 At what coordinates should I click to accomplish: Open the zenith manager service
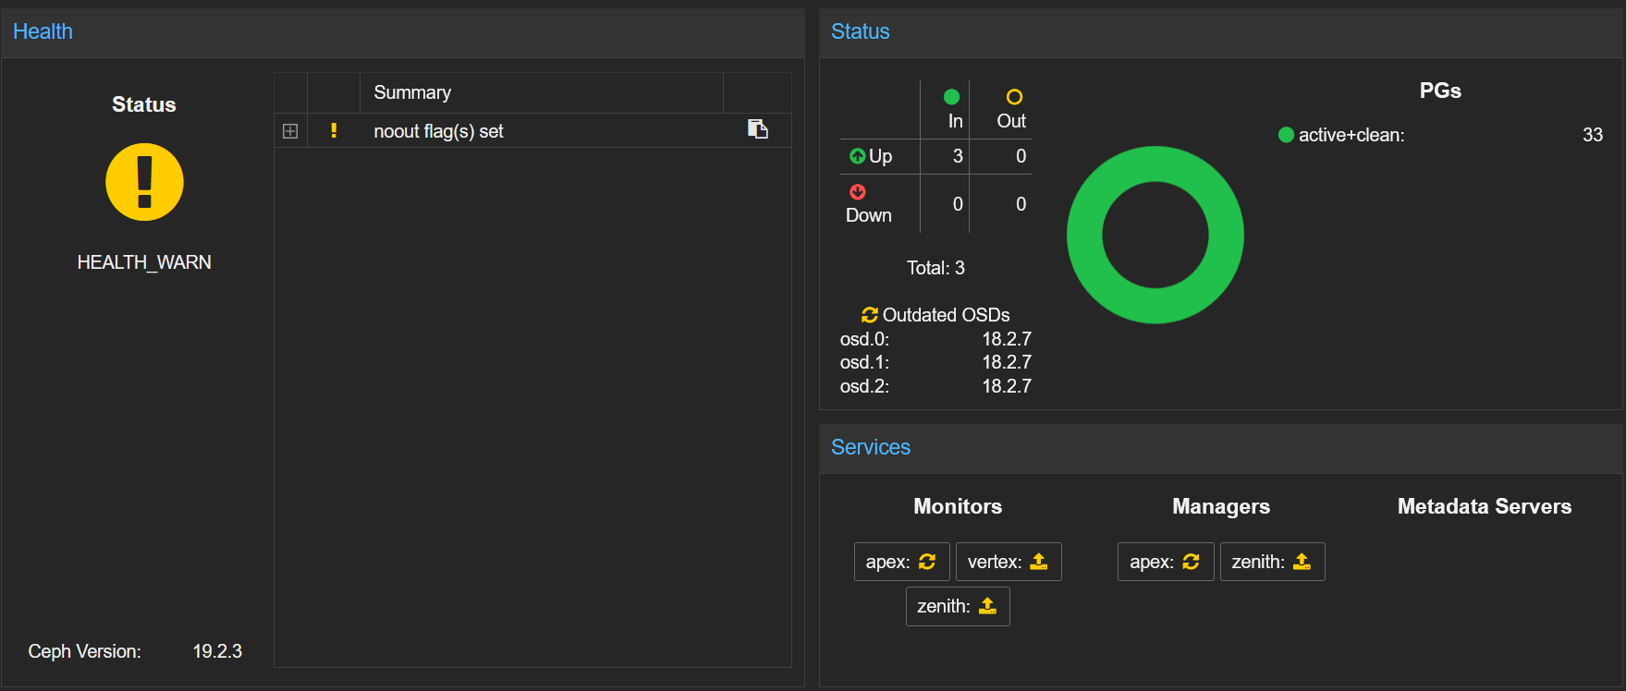[x=1272, y=562]
